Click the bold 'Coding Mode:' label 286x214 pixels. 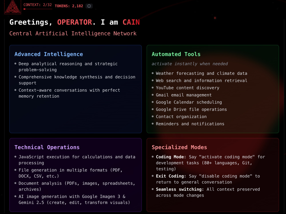pos(171,157)
